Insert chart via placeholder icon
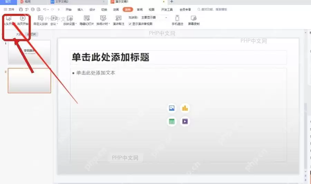Image resolution: width=311 pixels, height=184 pixels. [185, 108]
